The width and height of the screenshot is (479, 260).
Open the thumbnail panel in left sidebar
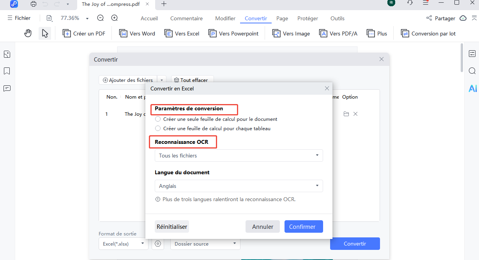pyautogui.click(x=7, y=54)
